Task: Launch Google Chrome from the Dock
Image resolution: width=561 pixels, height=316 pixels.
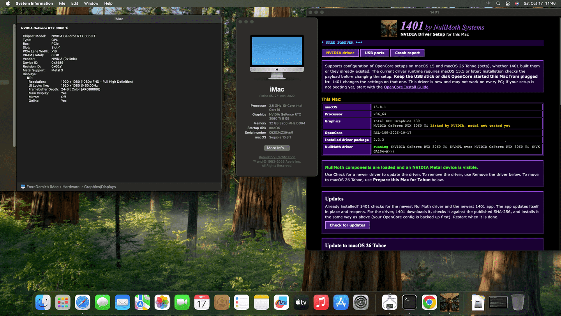Action: [x=429, y=302]
